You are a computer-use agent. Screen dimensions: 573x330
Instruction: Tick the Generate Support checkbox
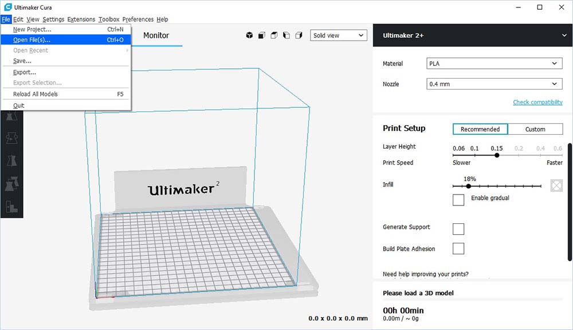[458, 229]
